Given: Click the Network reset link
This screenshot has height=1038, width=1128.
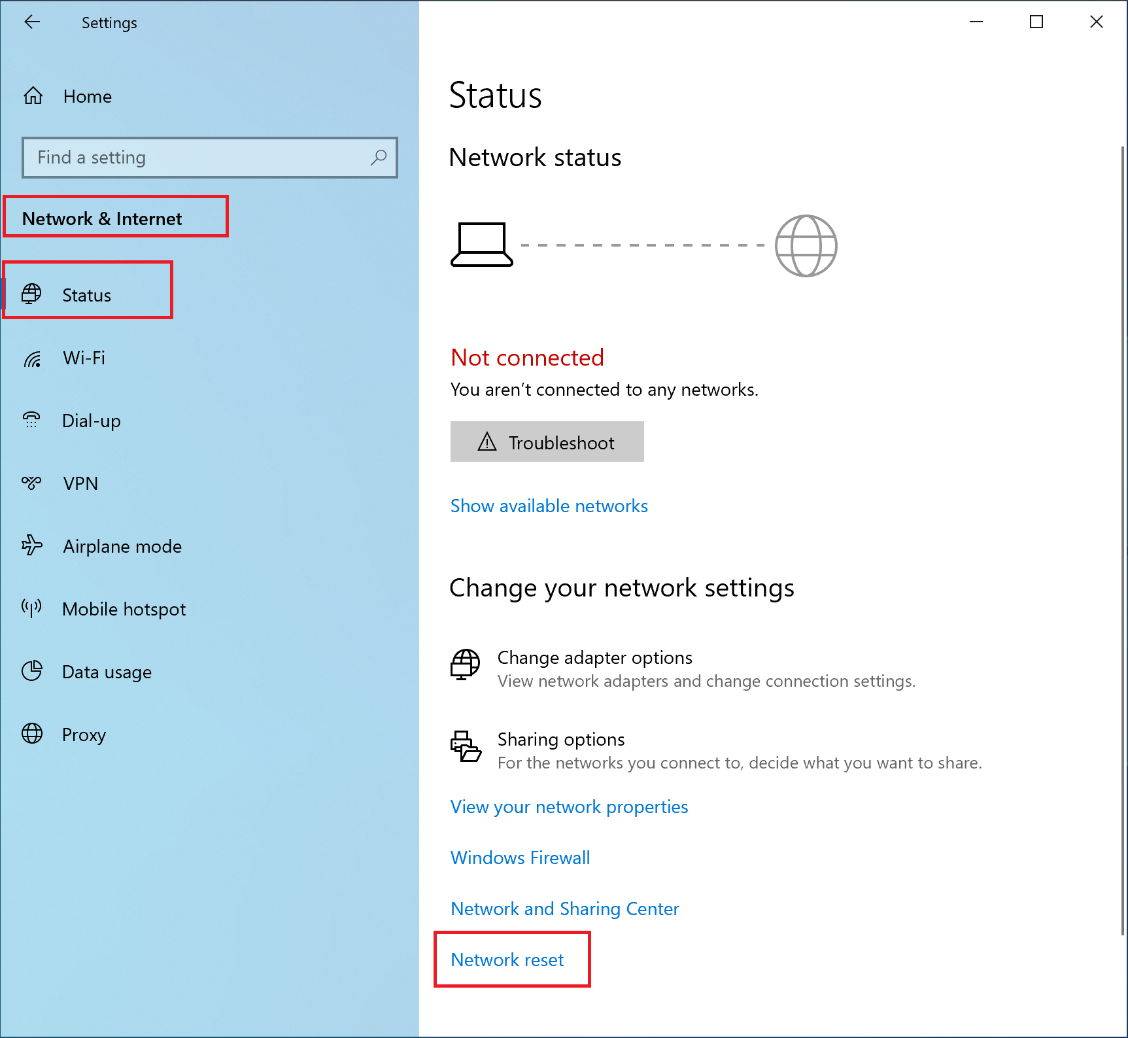Looking at the screenshot, I should (x=507, y=960).
